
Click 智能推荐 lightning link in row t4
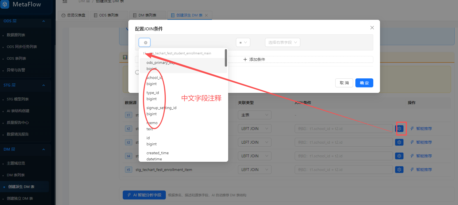(421, 156)
